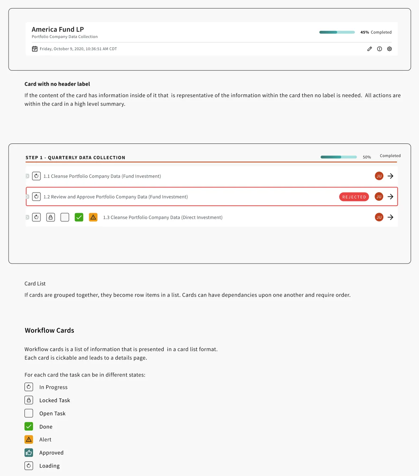
Task: Click JU avatar on row 1.3
Action: tap(379, 217)
